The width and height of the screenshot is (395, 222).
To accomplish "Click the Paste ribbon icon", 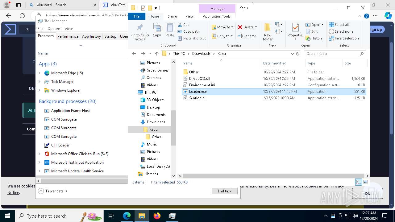I will 170,27.
